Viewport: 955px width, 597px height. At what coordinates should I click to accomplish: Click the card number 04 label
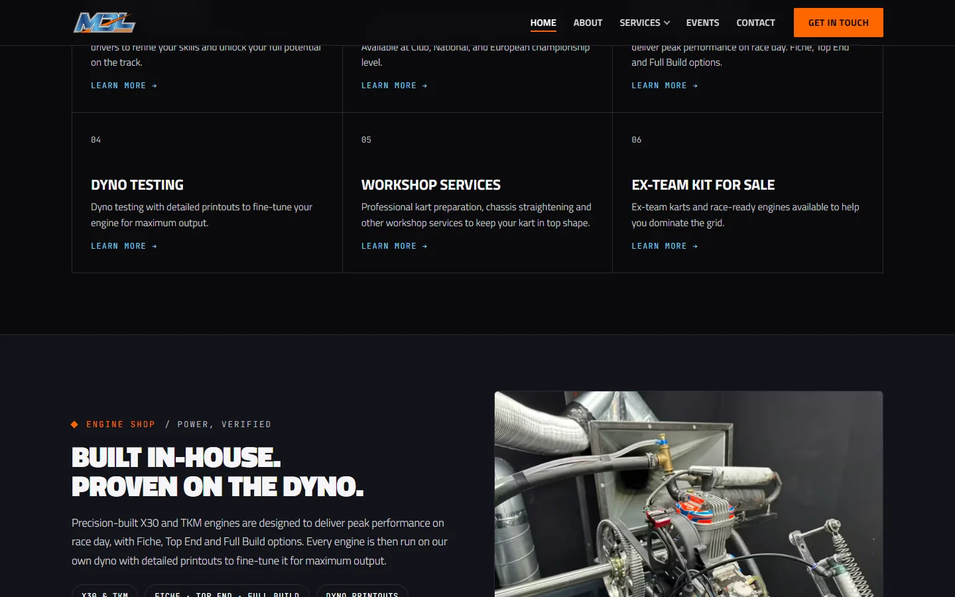96,140
